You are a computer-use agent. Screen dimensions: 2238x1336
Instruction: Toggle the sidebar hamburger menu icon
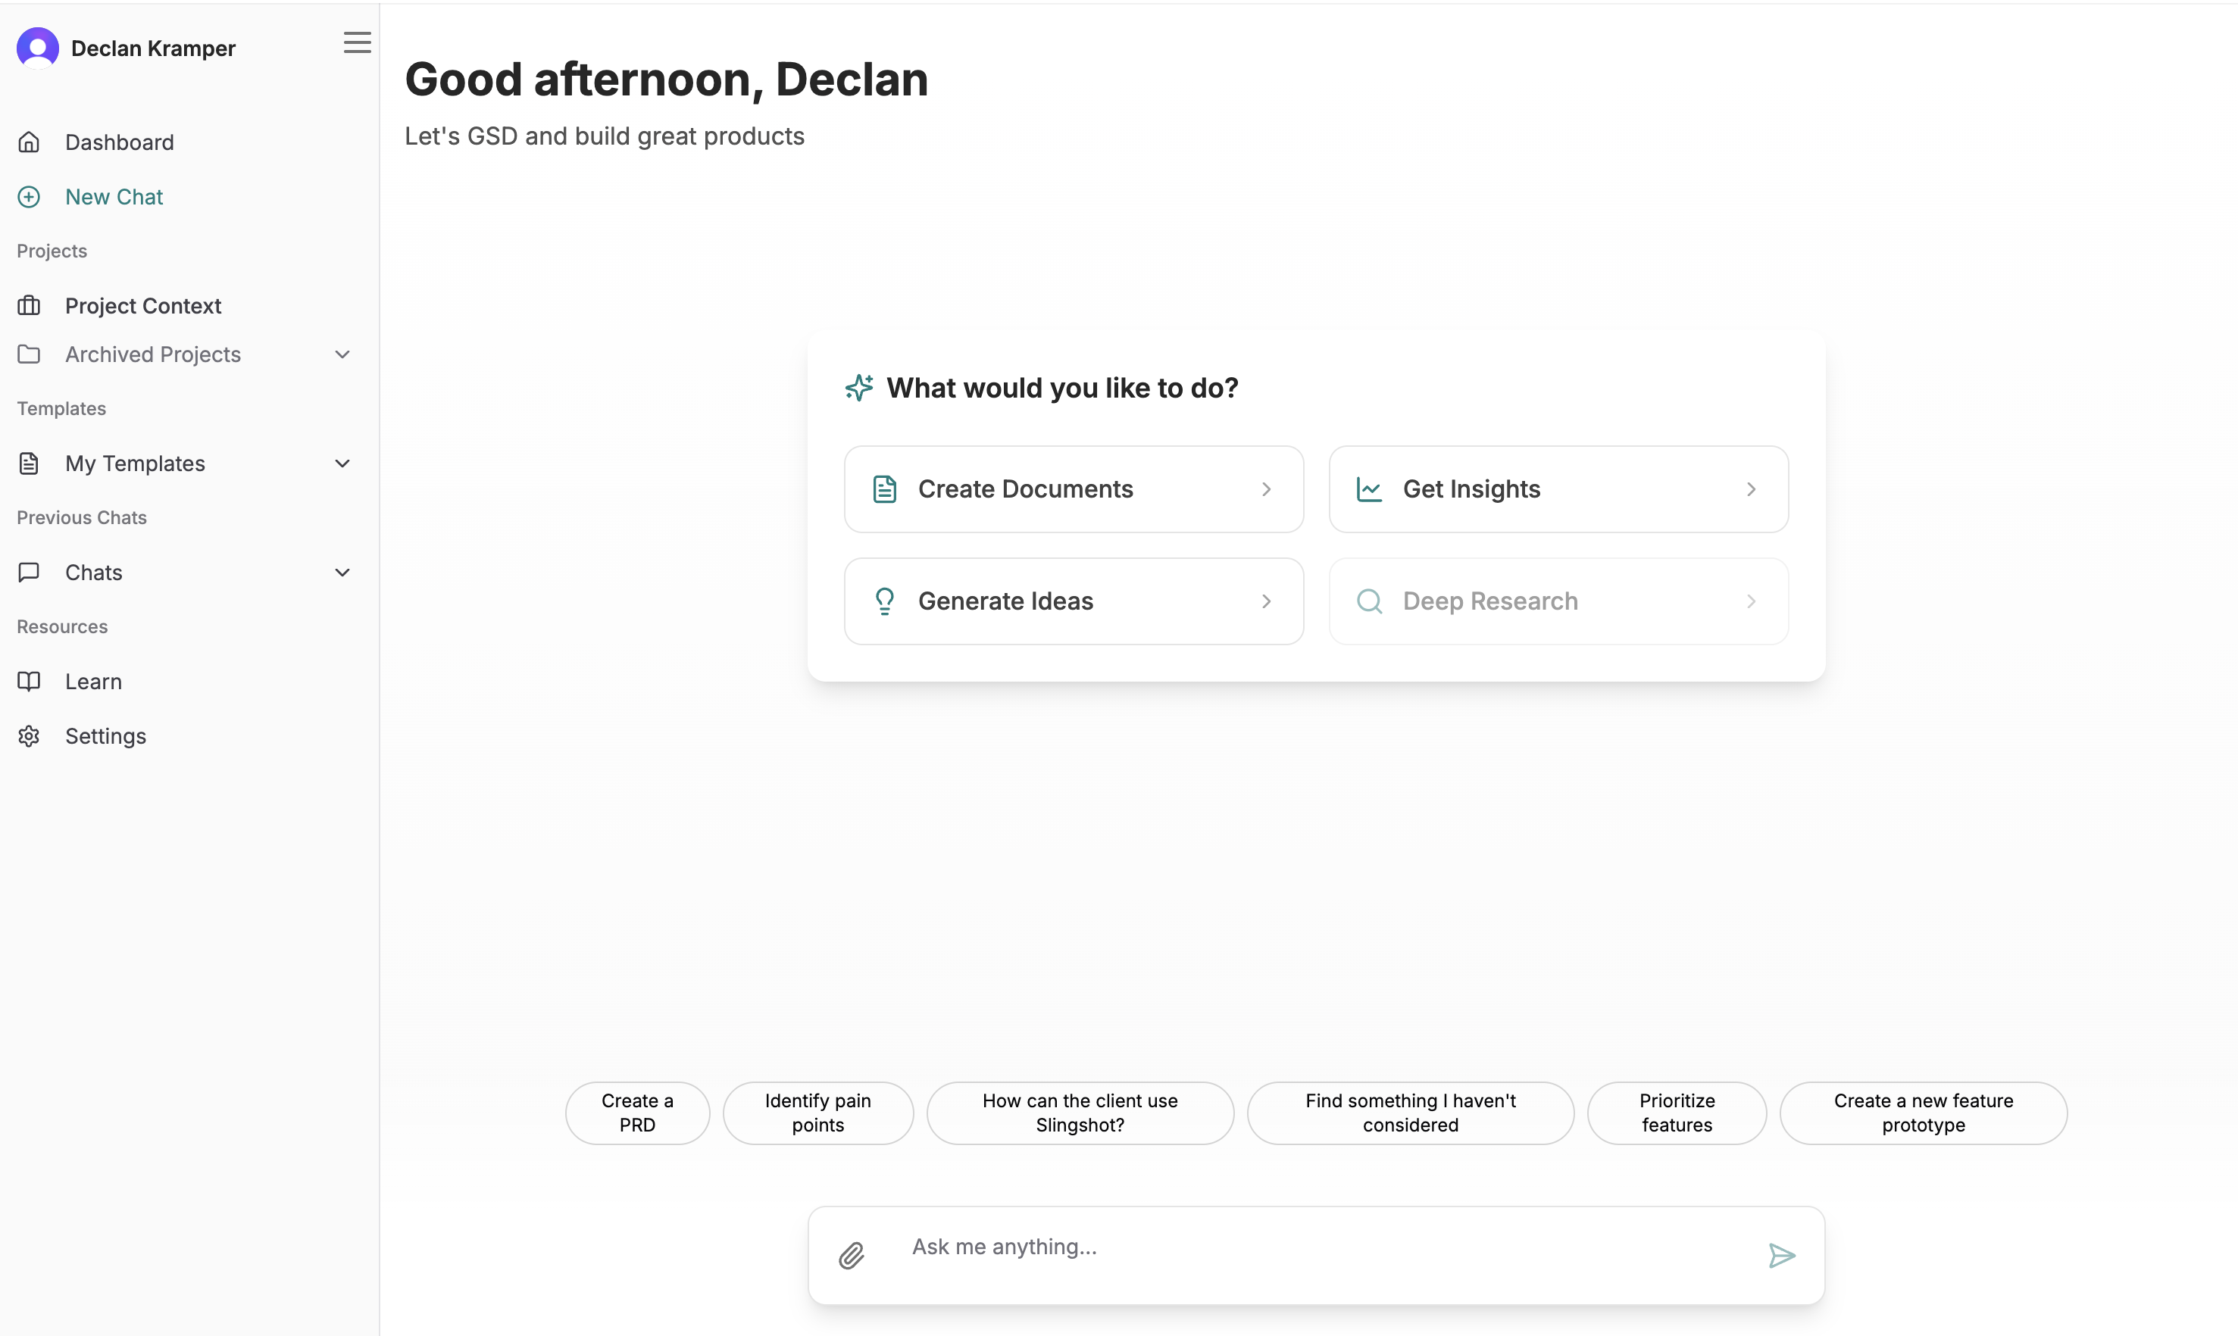pyautogui.click(x=357, y=42)
